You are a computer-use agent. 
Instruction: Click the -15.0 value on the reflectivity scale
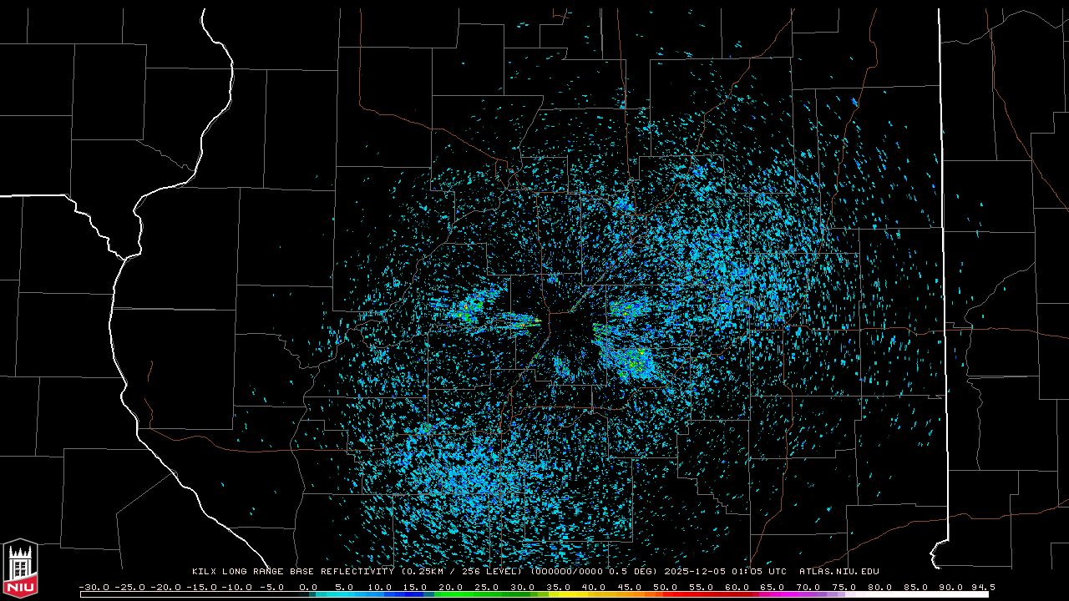201,587
